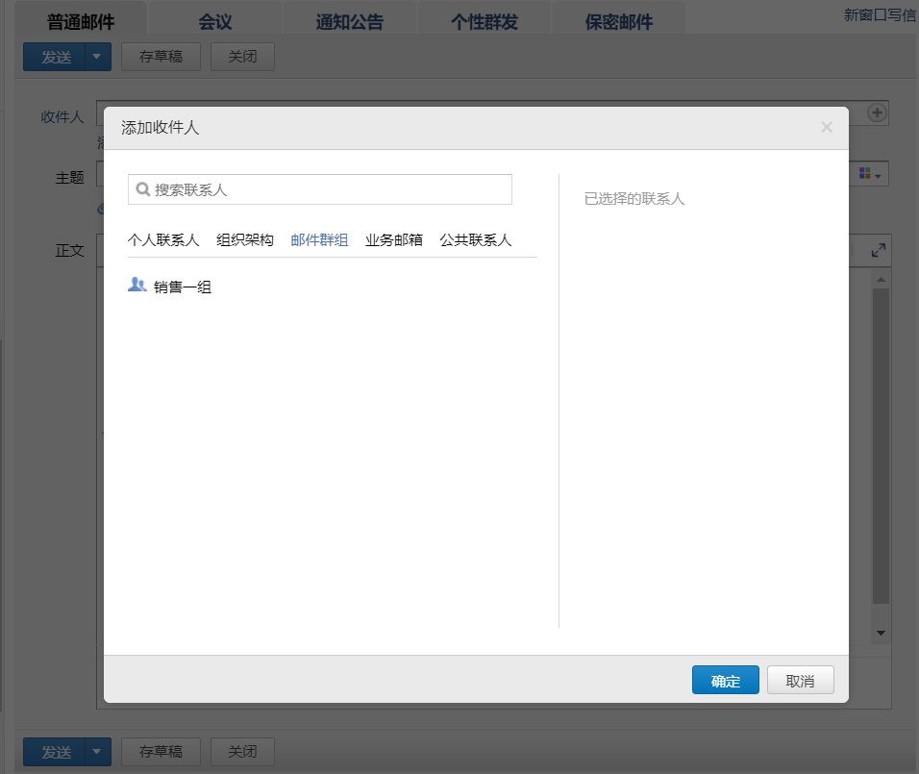Click the scrollbar up arrow of the body editor
The image size is (919, 774).
coord(881,279)
